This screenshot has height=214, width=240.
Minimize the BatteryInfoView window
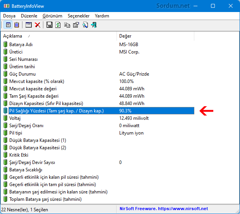tap(195, 6)
